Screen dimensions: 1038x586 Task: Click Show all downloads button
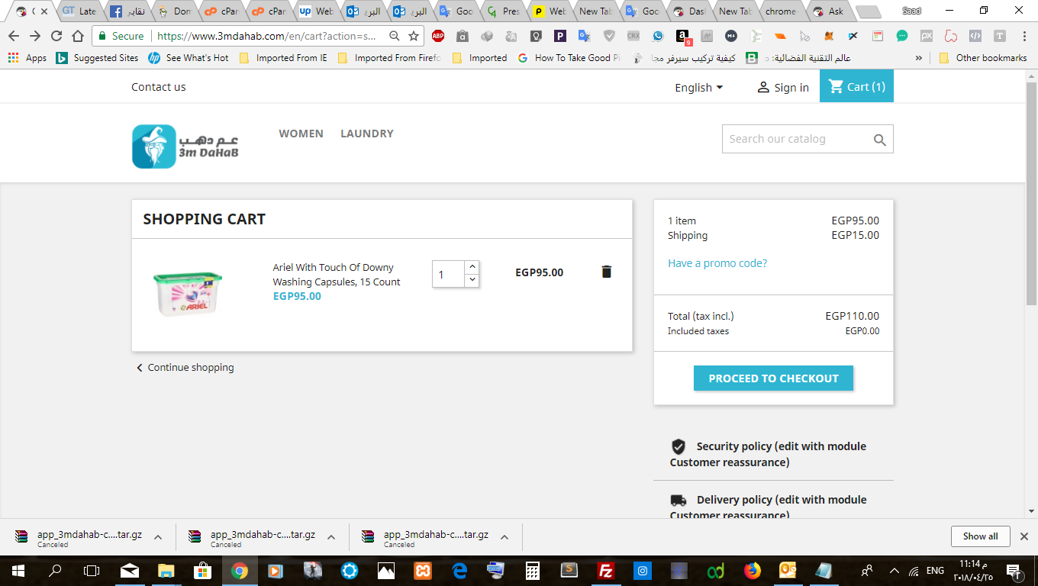click(980, 536)
